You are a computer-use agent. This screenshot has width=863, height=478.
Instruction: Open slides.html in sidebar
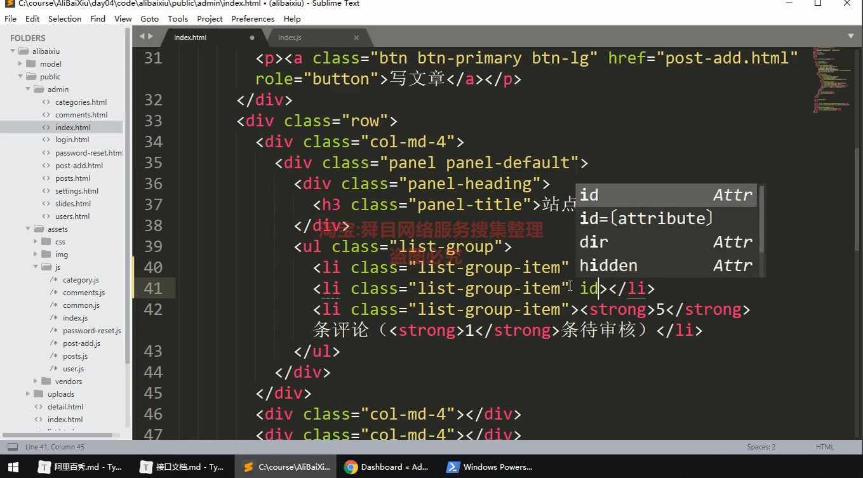tap(73, 204)
